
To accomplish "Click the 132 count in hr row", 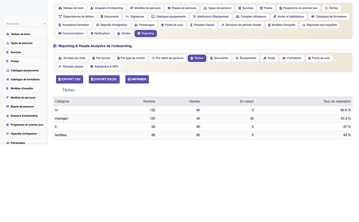I will (152, 110).
